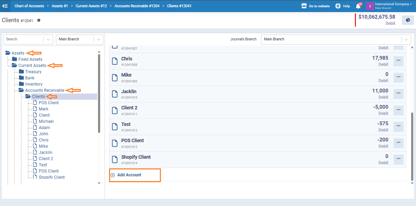Select Inventory in the account tree
This screenshot has height=206, width=416.
33,84
